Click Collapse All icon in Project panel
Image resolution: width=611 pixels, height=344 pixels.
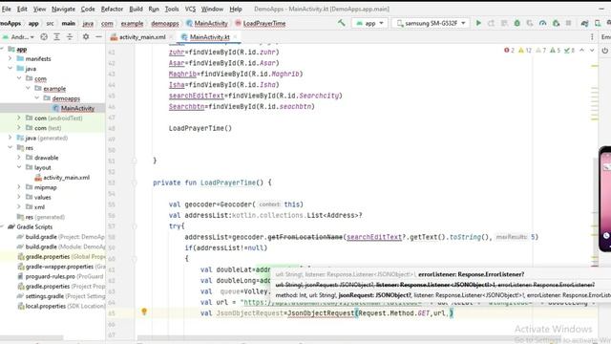(70, 36)
